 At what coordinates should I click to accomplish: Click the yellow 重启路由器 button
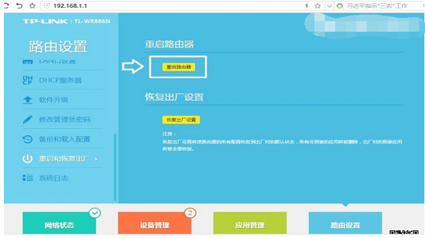point(179,67)
